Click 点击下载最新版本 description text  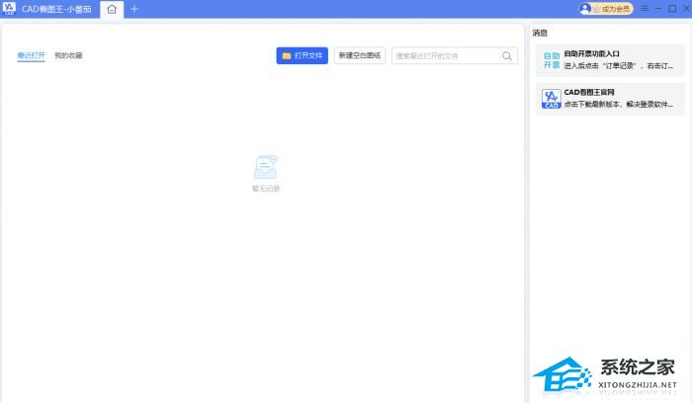[618, 105]
